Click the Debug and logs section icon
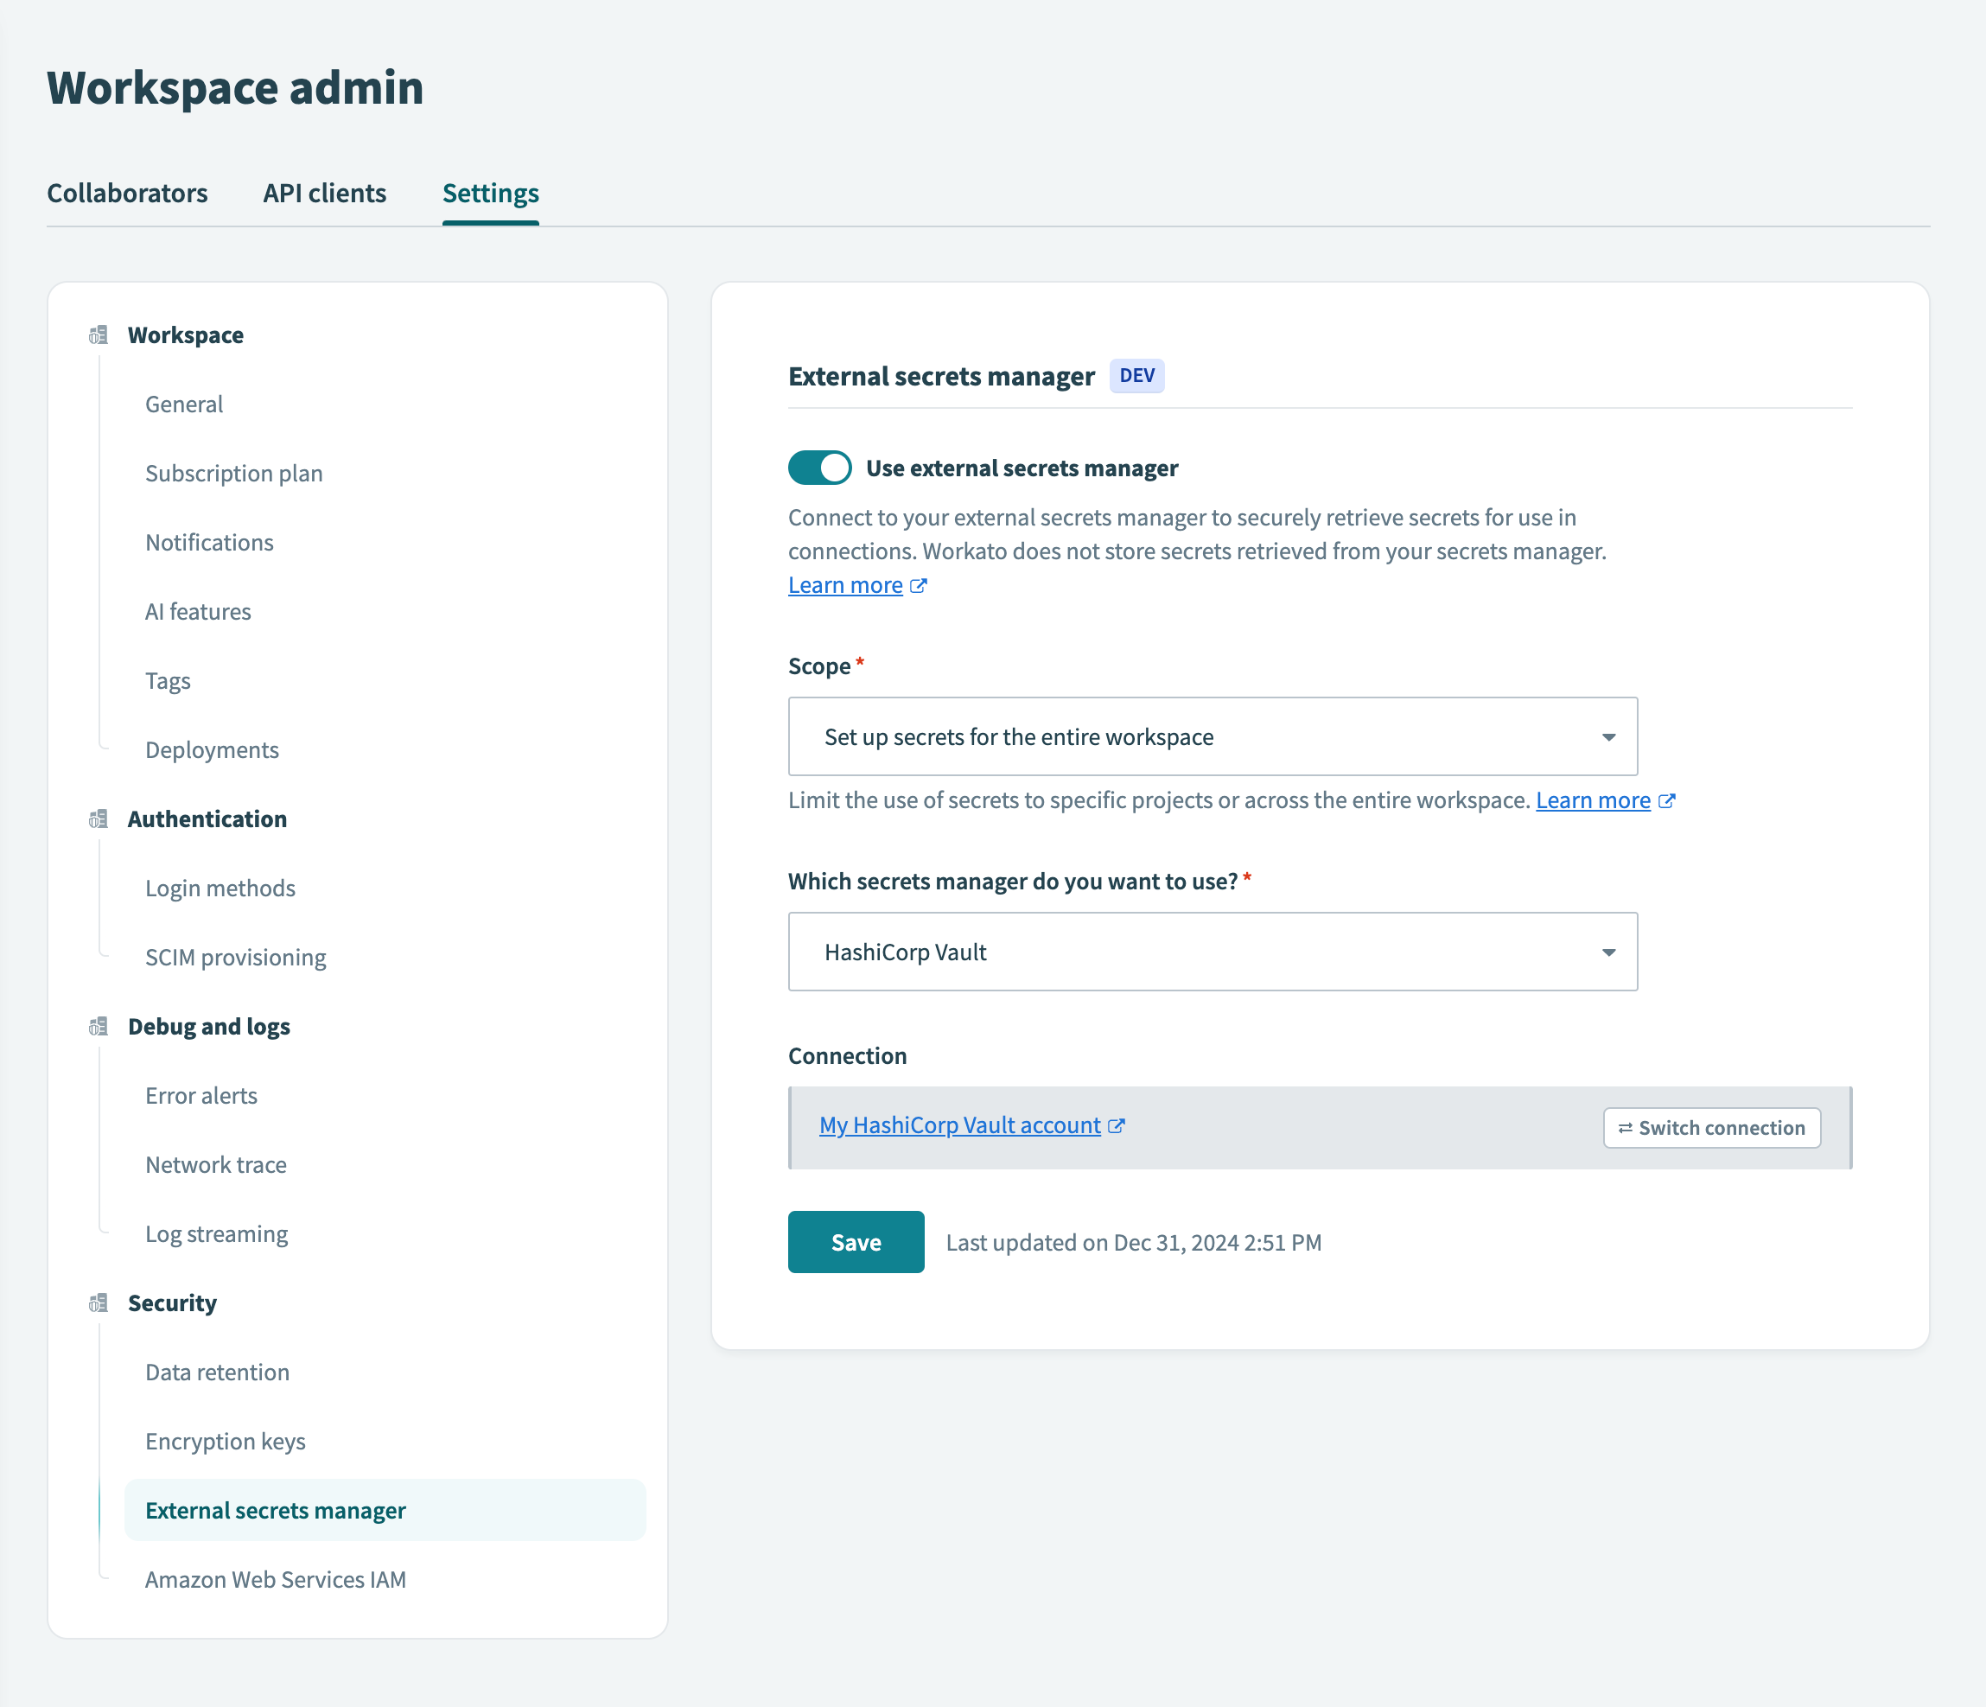1986x1707 pixels. click(98, 1026)
